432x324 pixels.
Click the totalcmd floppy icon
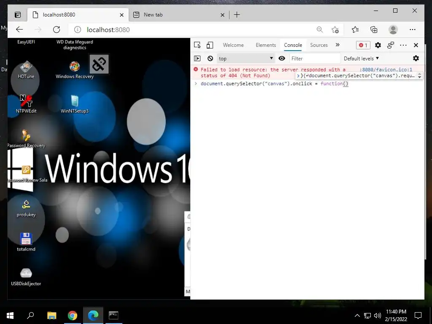26,242
